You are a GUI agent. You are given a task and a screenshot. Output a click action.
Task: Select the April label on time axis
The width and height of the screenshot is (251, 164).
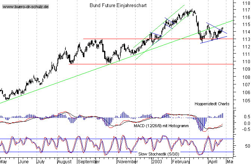point(213,162)
